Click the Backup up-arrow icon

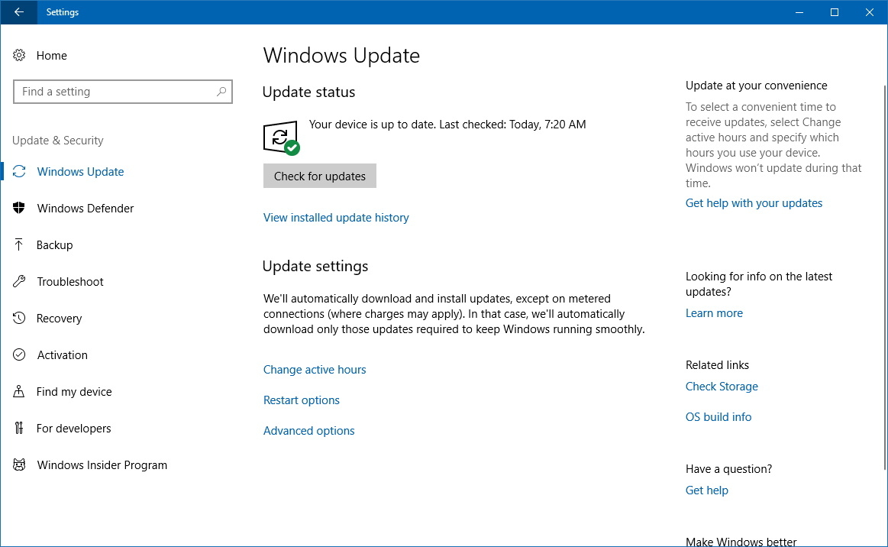(18, 244)
